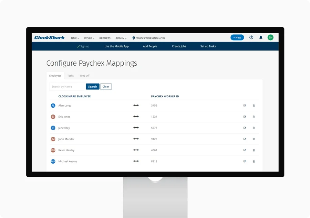This screenshot has width=310, height=218.
Task: Delete Michael Kearns's mapping
Action: [x=254, y=161]
